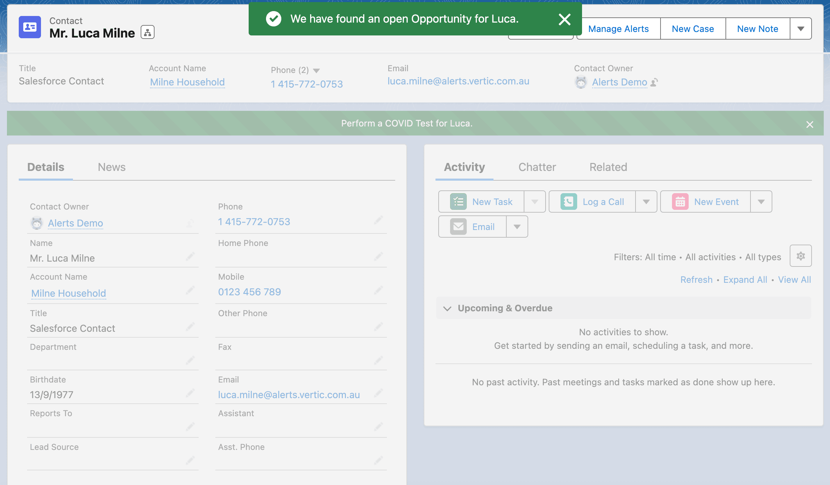Click the Contact record icon
The height and width of the screenshot is (485, 830).
click(x=30, y=27)
